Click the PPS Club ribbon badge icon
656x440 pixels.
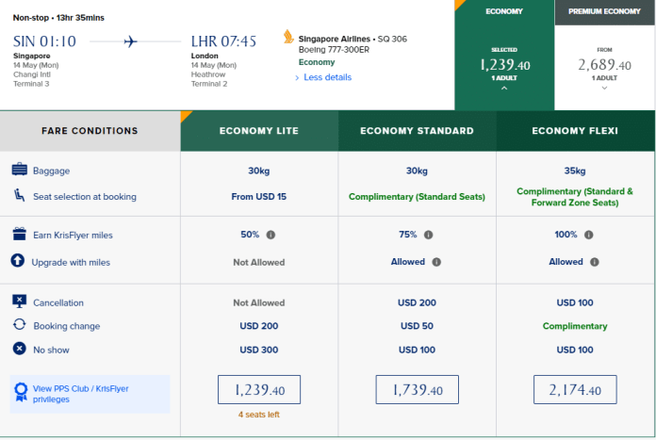[21, 392]
